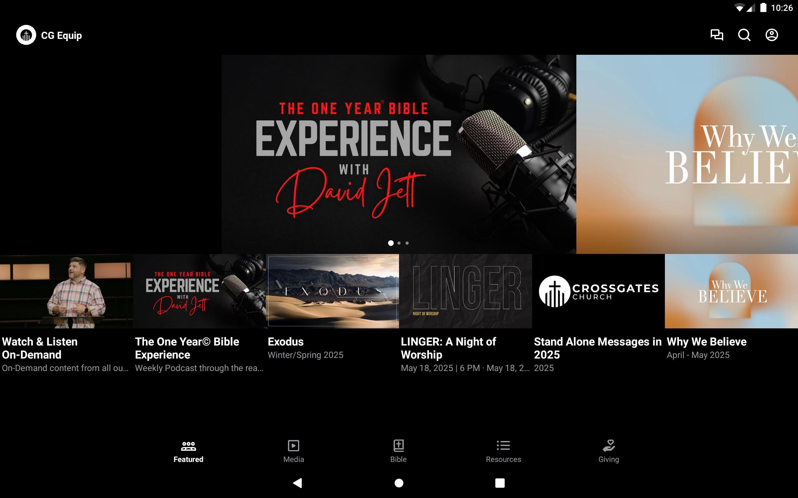This screenshot has height=498, width=798.
Task: Click 'Winter/Spring 2025' subtitle
Action: [306, 355]
